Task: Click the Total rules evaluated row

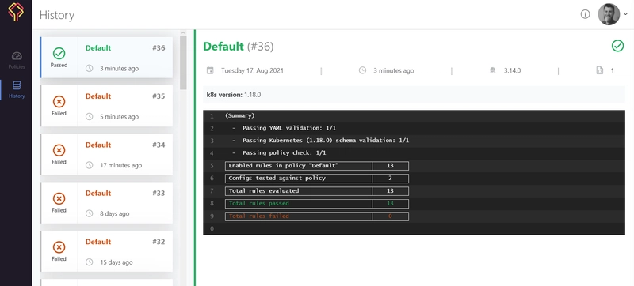Action: click(x=316, y=191)
